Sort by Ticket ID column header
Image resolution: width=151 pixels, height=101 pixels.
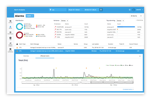point(122,44)
